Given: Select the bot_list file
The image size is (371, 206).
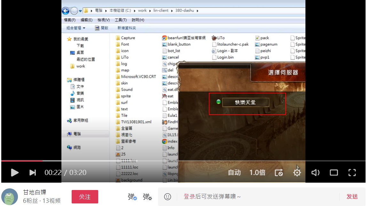Looking at the screenshot, I should tap(171, 51).
